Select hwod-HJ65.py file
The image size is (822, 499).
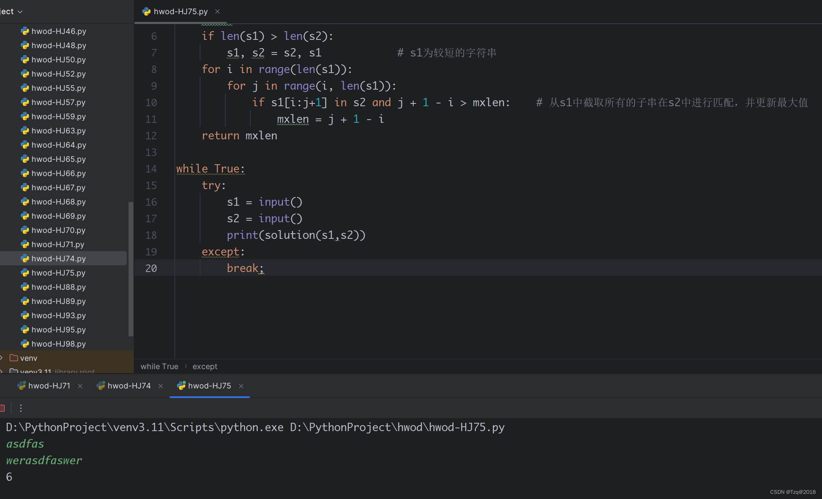[x=58, y=159]
